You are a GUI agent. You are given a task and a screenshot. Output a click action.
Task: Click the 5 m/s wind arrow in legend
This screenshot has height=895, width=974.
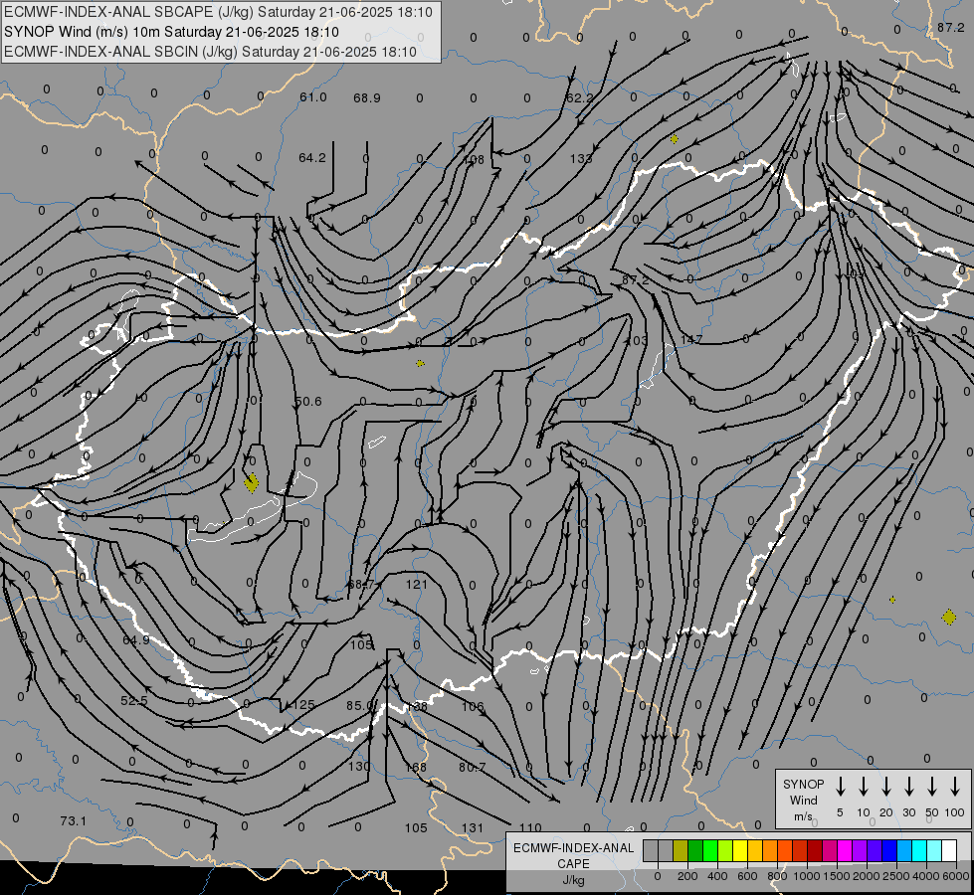click(840, 786)
